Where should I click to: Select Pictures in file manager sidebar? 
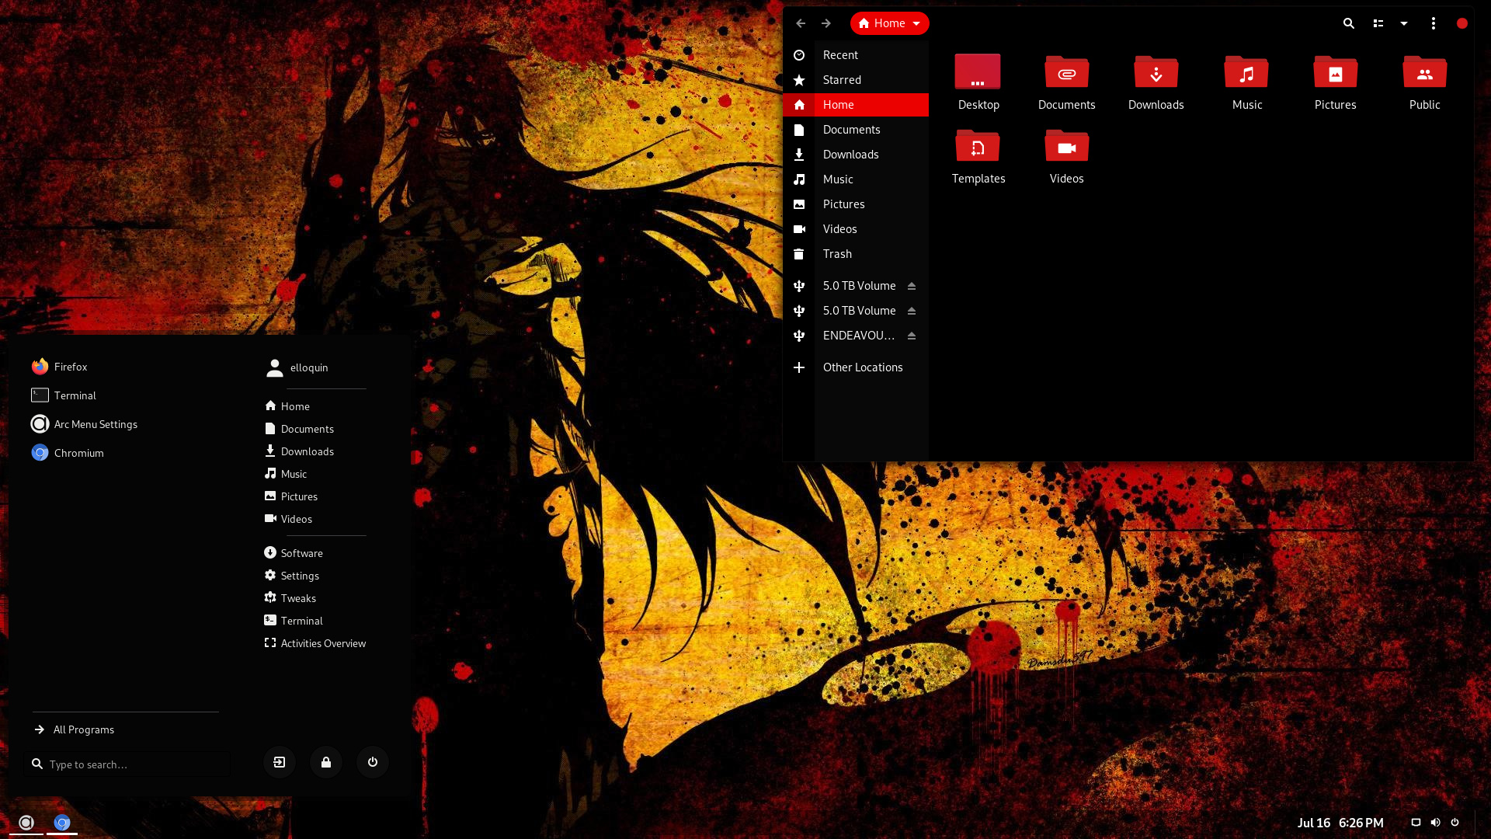coord(856,204)
